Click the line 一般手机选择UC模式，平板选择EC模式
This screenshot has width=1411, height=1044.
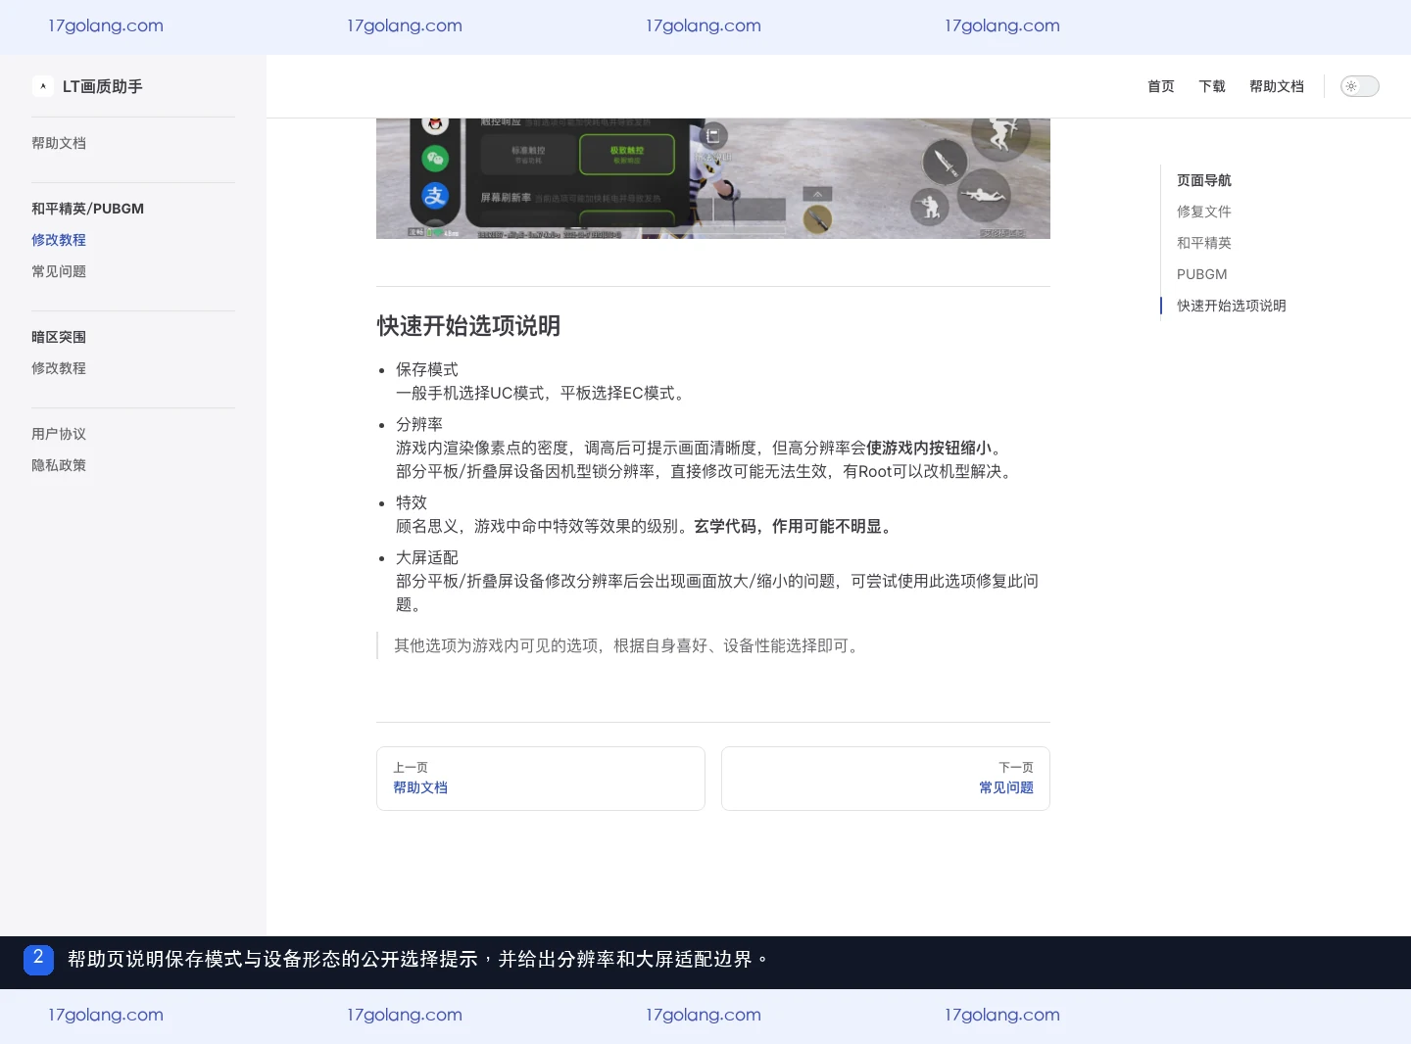(543, 393)
